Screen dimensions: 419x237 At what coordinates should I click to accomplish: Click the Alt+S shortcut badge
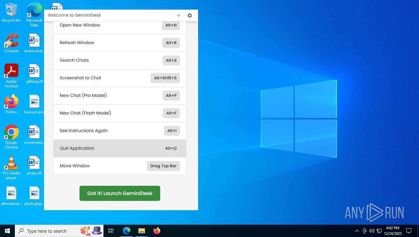(x=171, y=60)
